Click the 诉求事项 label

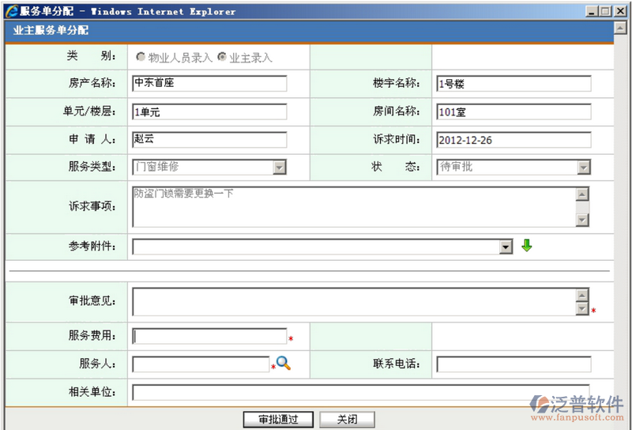point(92,206)
